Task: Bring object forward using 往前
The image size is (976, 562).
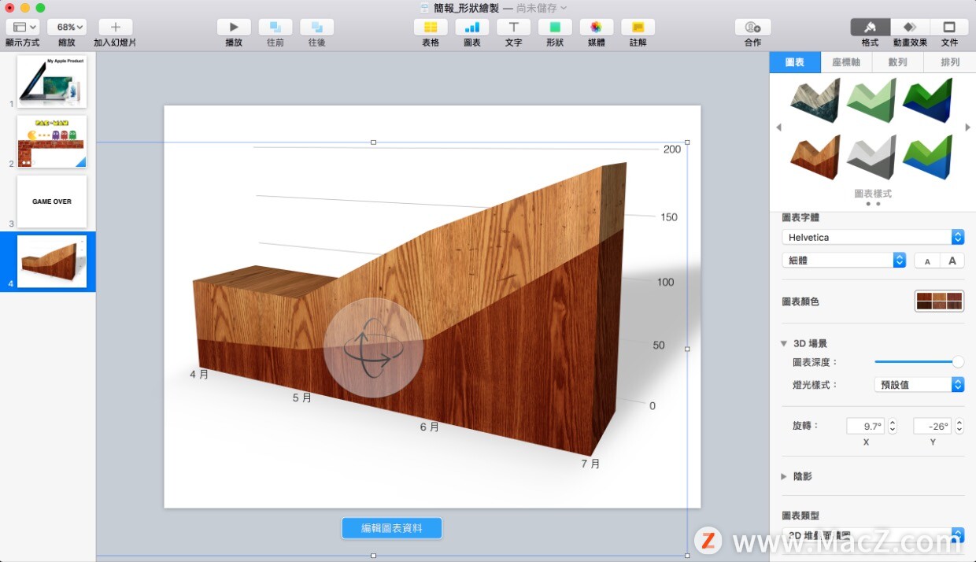Action: [275, 27]
